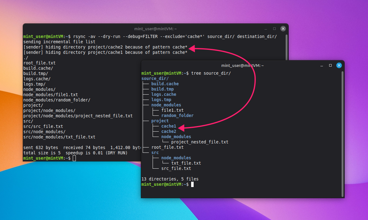Click the empty prompt in tree terminal
368x220 pixels.
click(x=168, y=184)
